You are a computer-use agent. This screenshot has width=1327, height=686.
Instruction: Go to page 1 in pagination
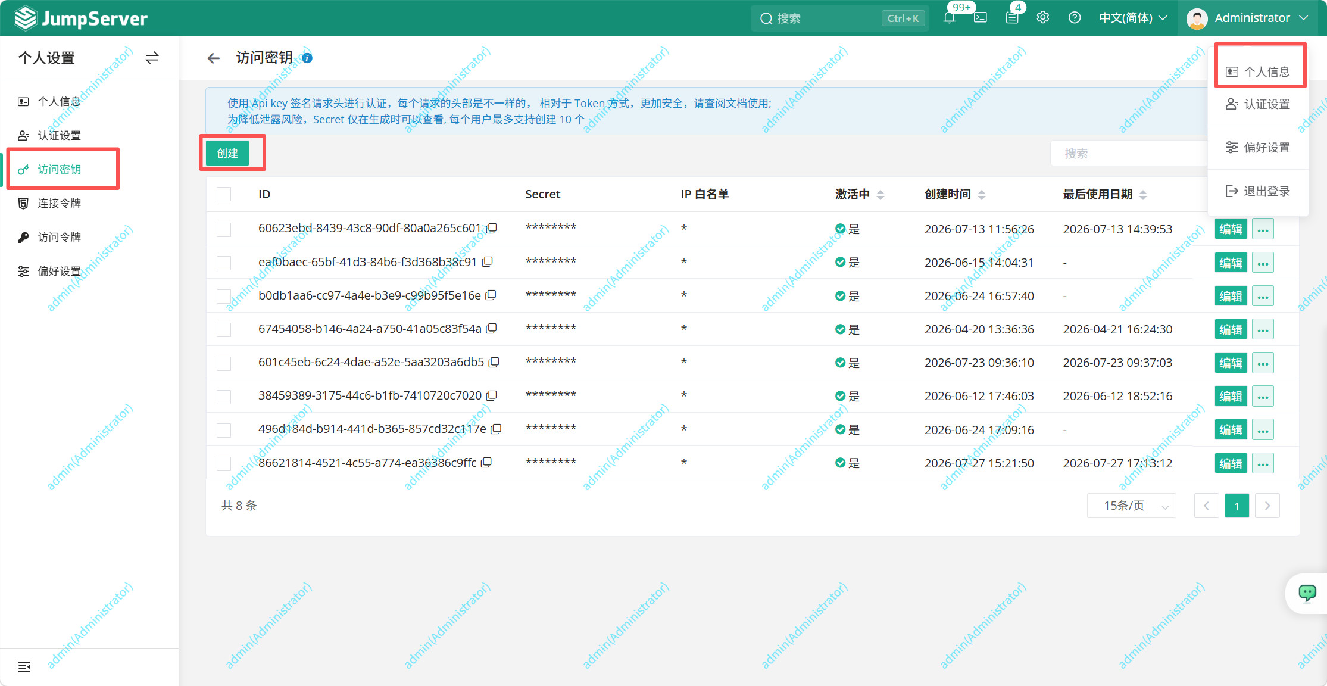1237,506
